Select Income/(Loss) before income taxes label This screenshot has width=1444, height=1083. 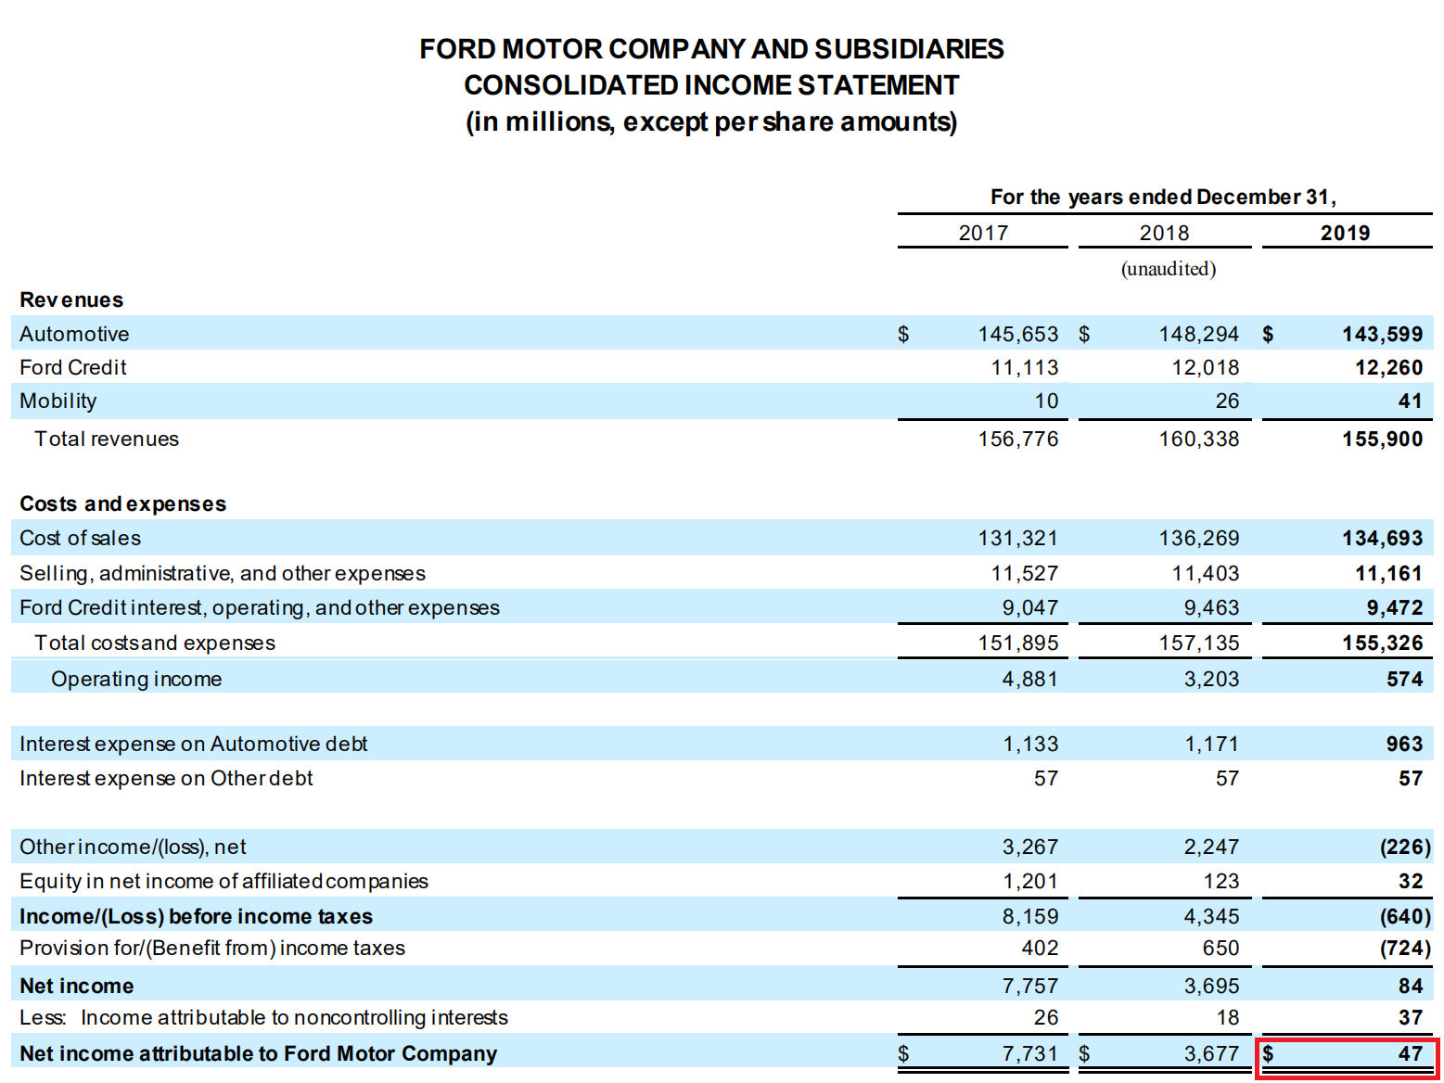pyautogui.click(x=196, y=916)
